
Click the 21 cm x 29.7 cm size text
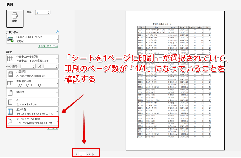pyautogui.click(x=26, y=104)
